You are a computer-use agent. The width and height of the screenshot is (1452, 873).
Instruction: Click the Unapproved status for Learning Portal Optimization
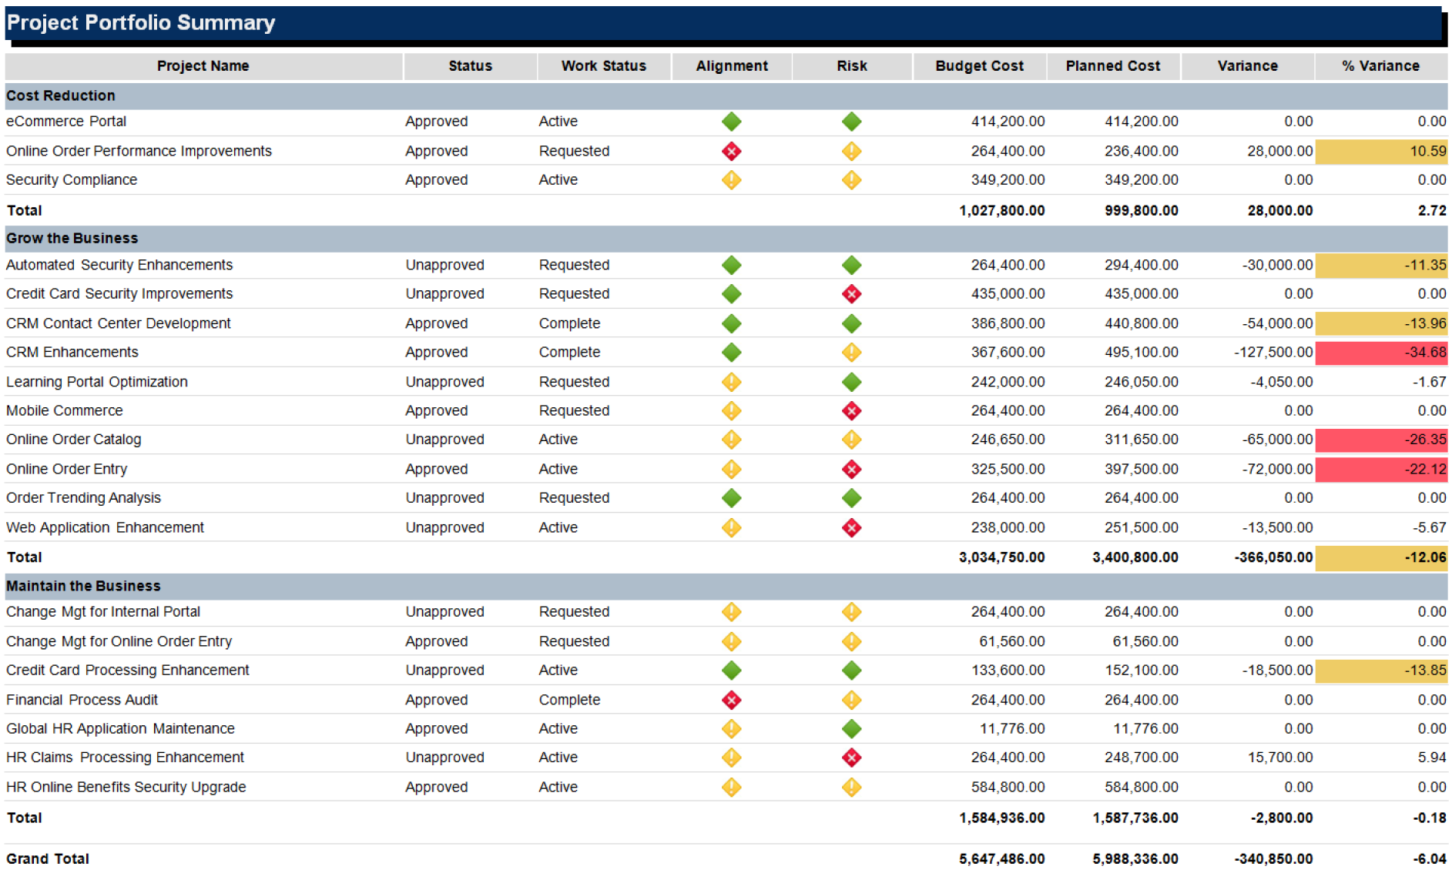click(x=445, y=382)
